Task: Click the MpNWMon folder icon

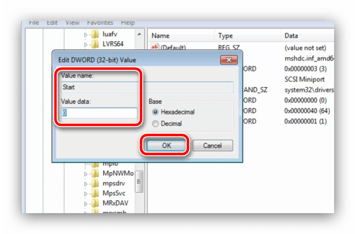Action: click(95, 173)
